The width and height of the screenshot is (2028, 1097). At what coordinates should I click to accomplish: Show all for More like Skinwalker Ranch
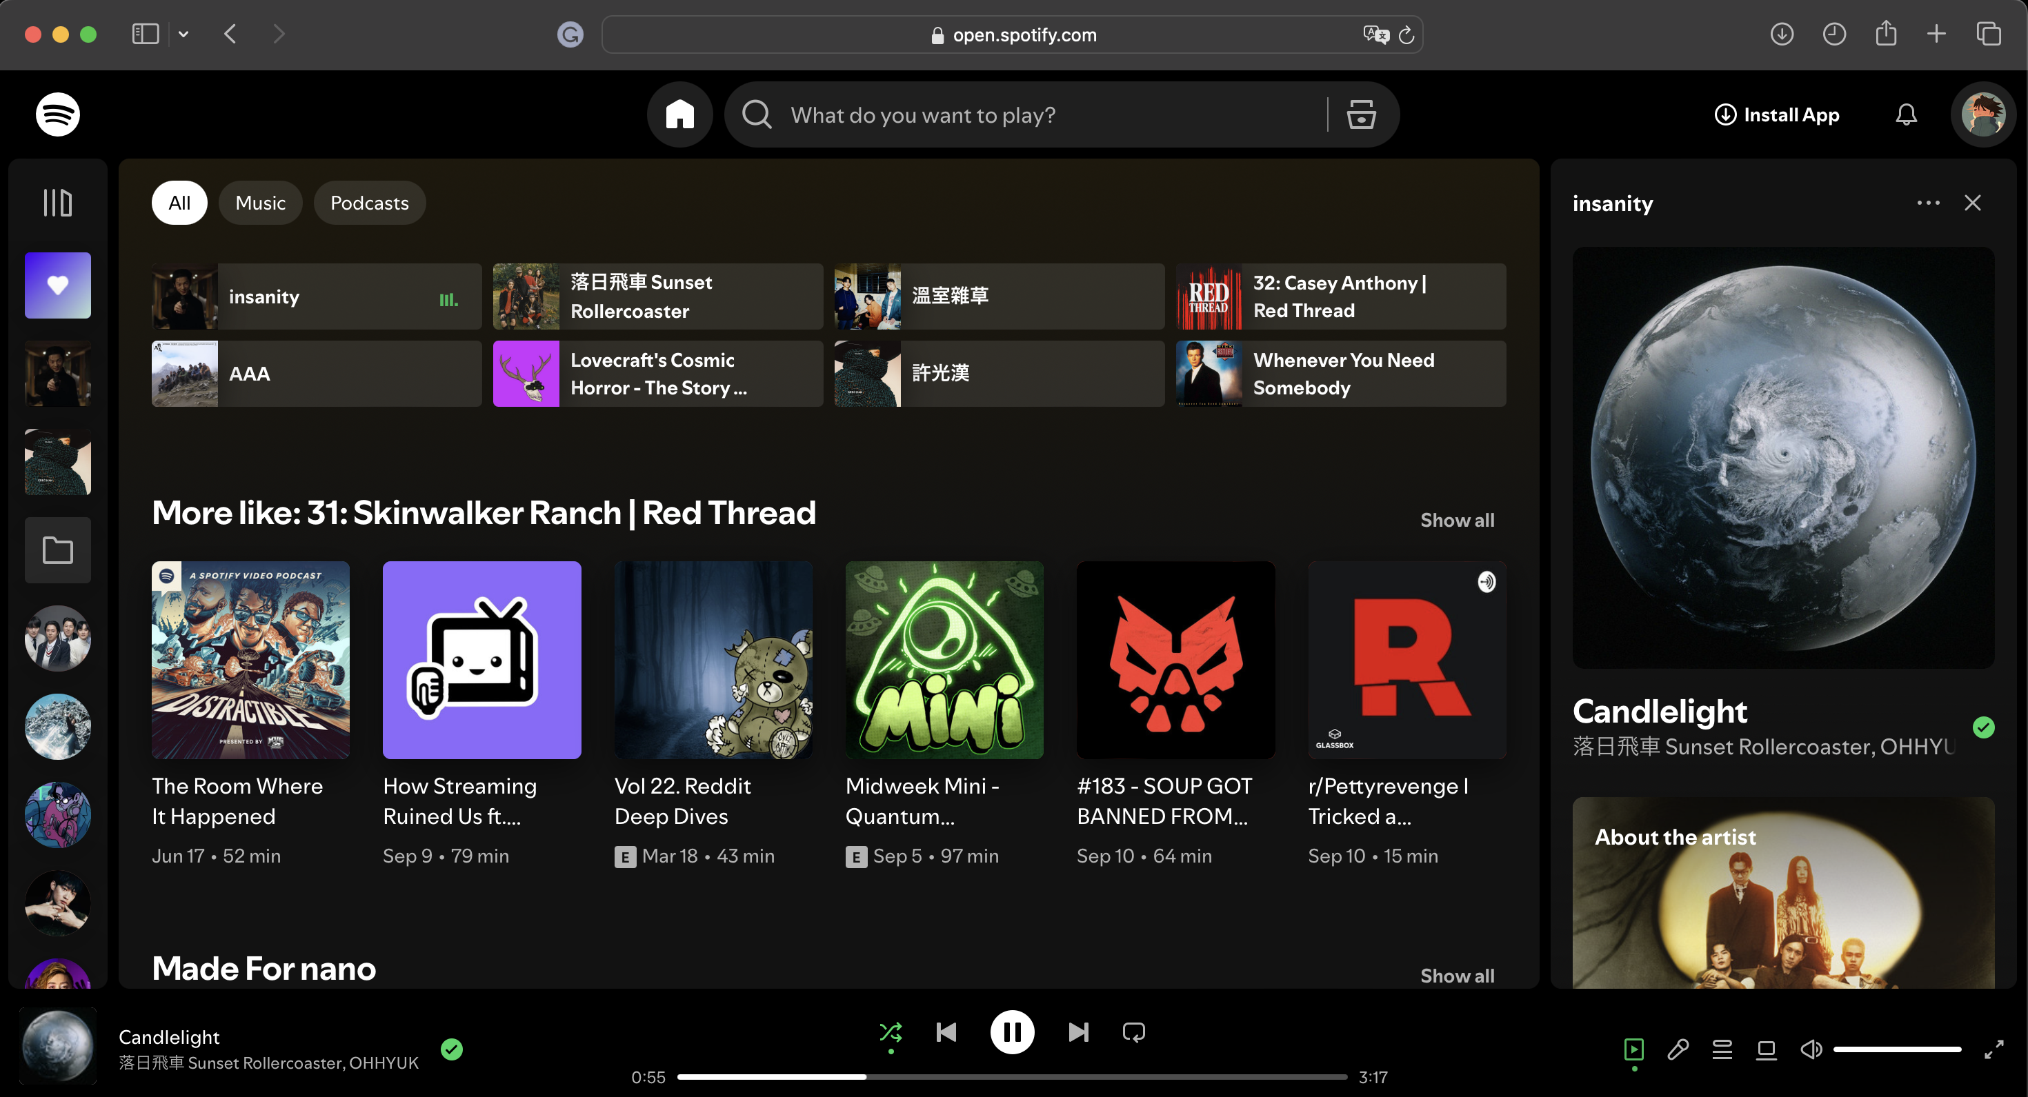click(1456, 520)
